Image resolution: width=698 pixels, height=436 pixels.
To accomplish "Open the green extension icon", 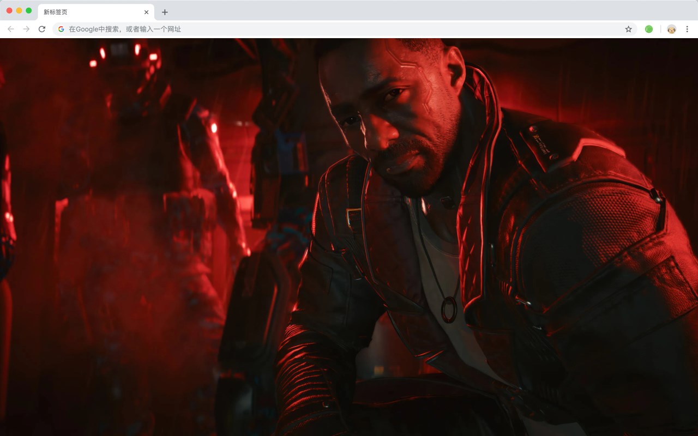I will (649, 29).
